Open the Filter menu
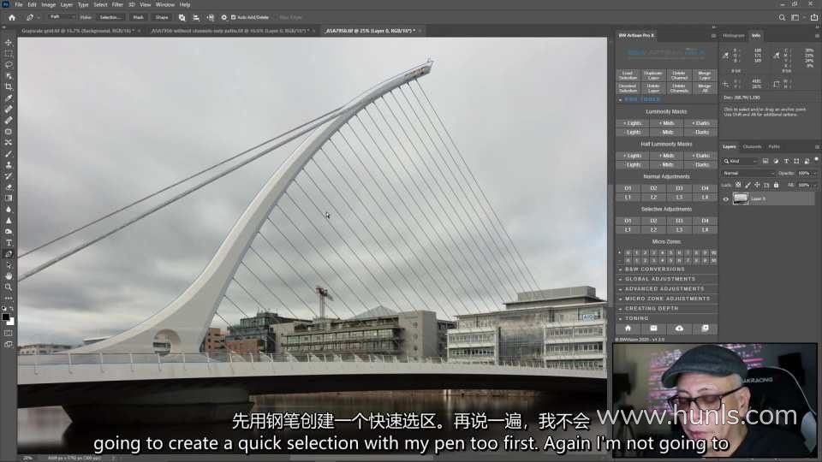 point(117,4)
